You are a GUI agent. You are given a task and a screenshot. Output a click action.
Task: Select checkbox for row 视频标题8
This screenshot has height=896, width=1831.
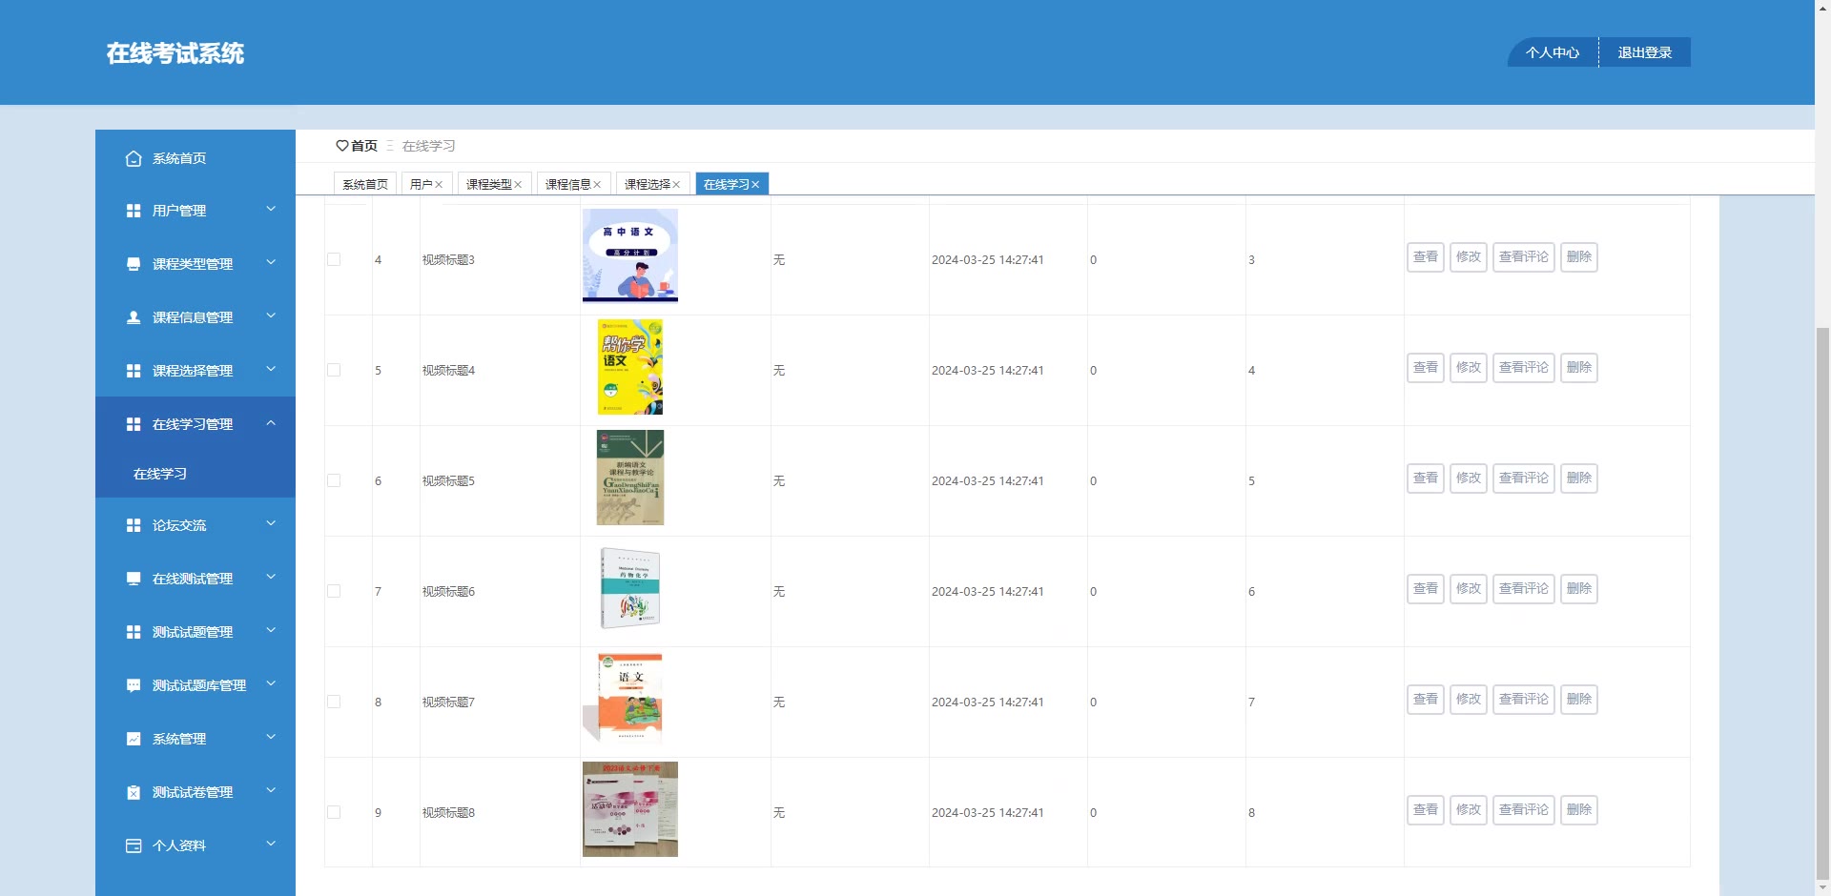tap(334, 812)
